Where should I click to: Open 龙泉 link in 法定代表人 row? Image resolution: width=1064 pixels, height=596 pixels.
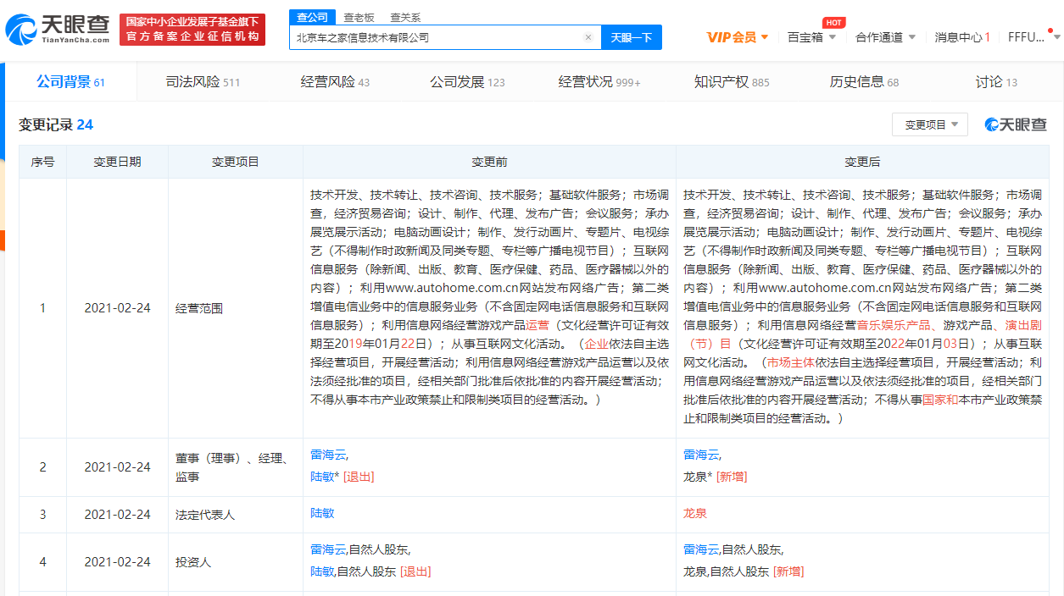(x=695, y=514)
